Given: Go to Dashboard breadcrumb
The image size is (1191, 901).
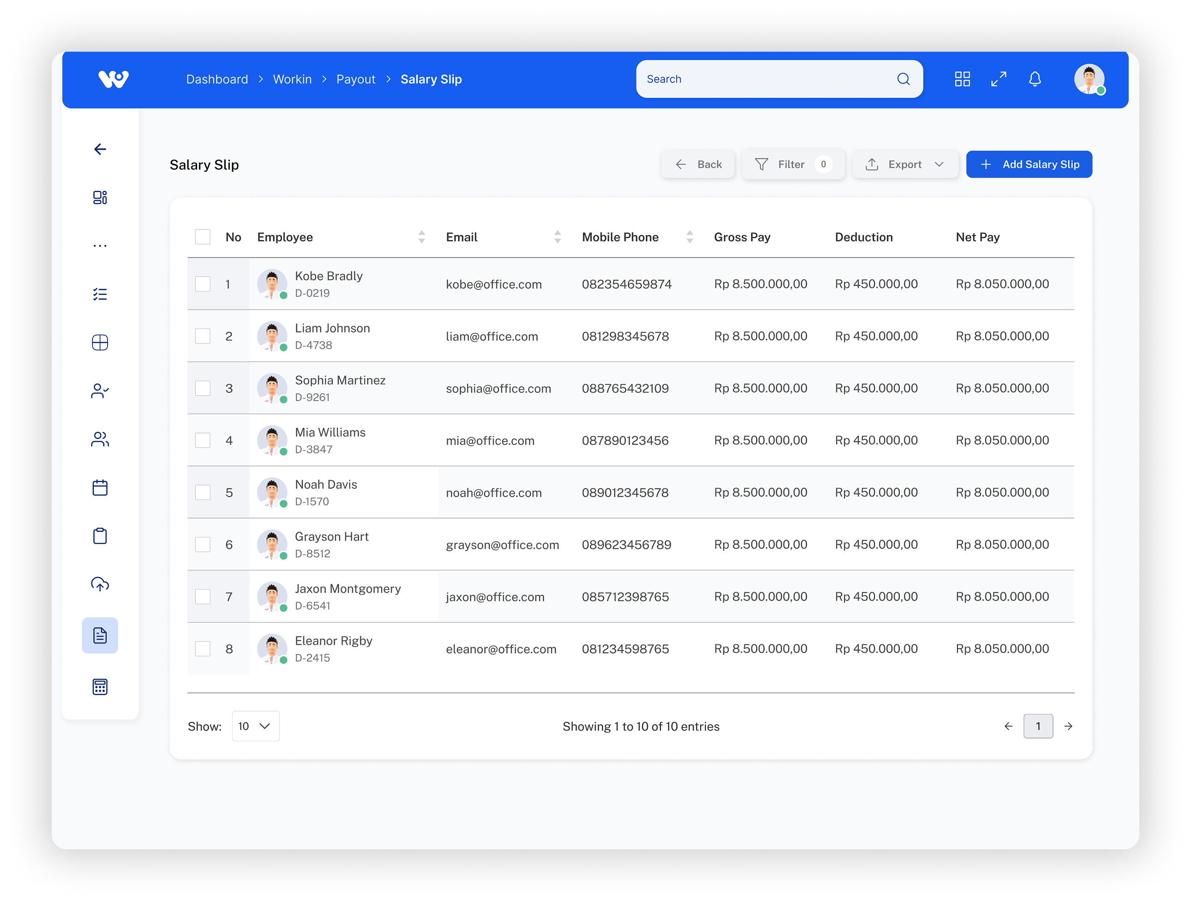Looking at the screenshot, I should [217, 79].
